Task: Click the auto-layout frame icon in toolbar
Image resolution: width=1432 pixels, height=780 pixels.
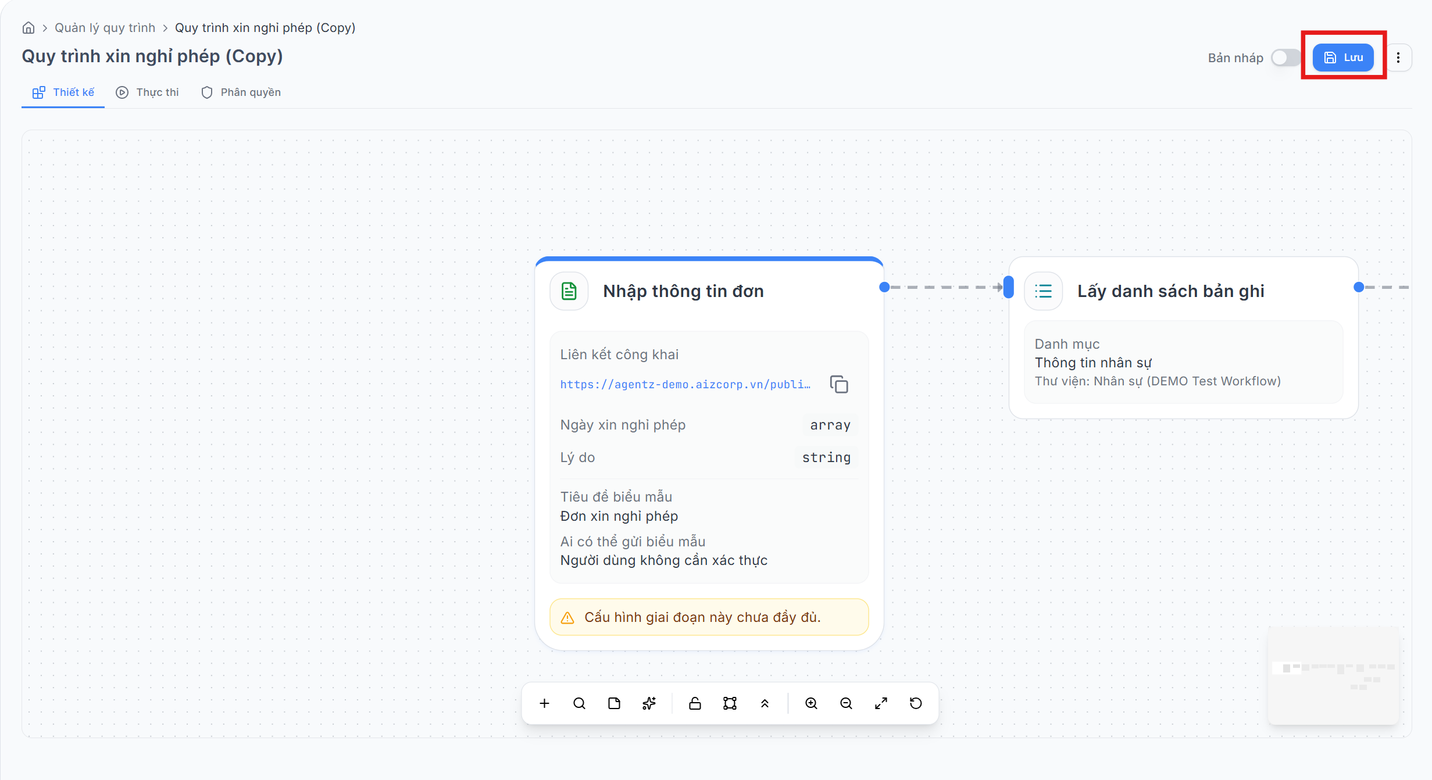Action: coord(730,703)
